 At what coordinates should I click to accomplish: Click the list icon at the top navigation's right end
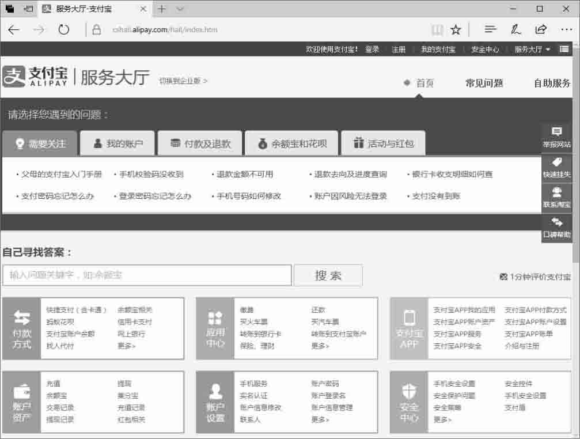click(x=564, y=49)
